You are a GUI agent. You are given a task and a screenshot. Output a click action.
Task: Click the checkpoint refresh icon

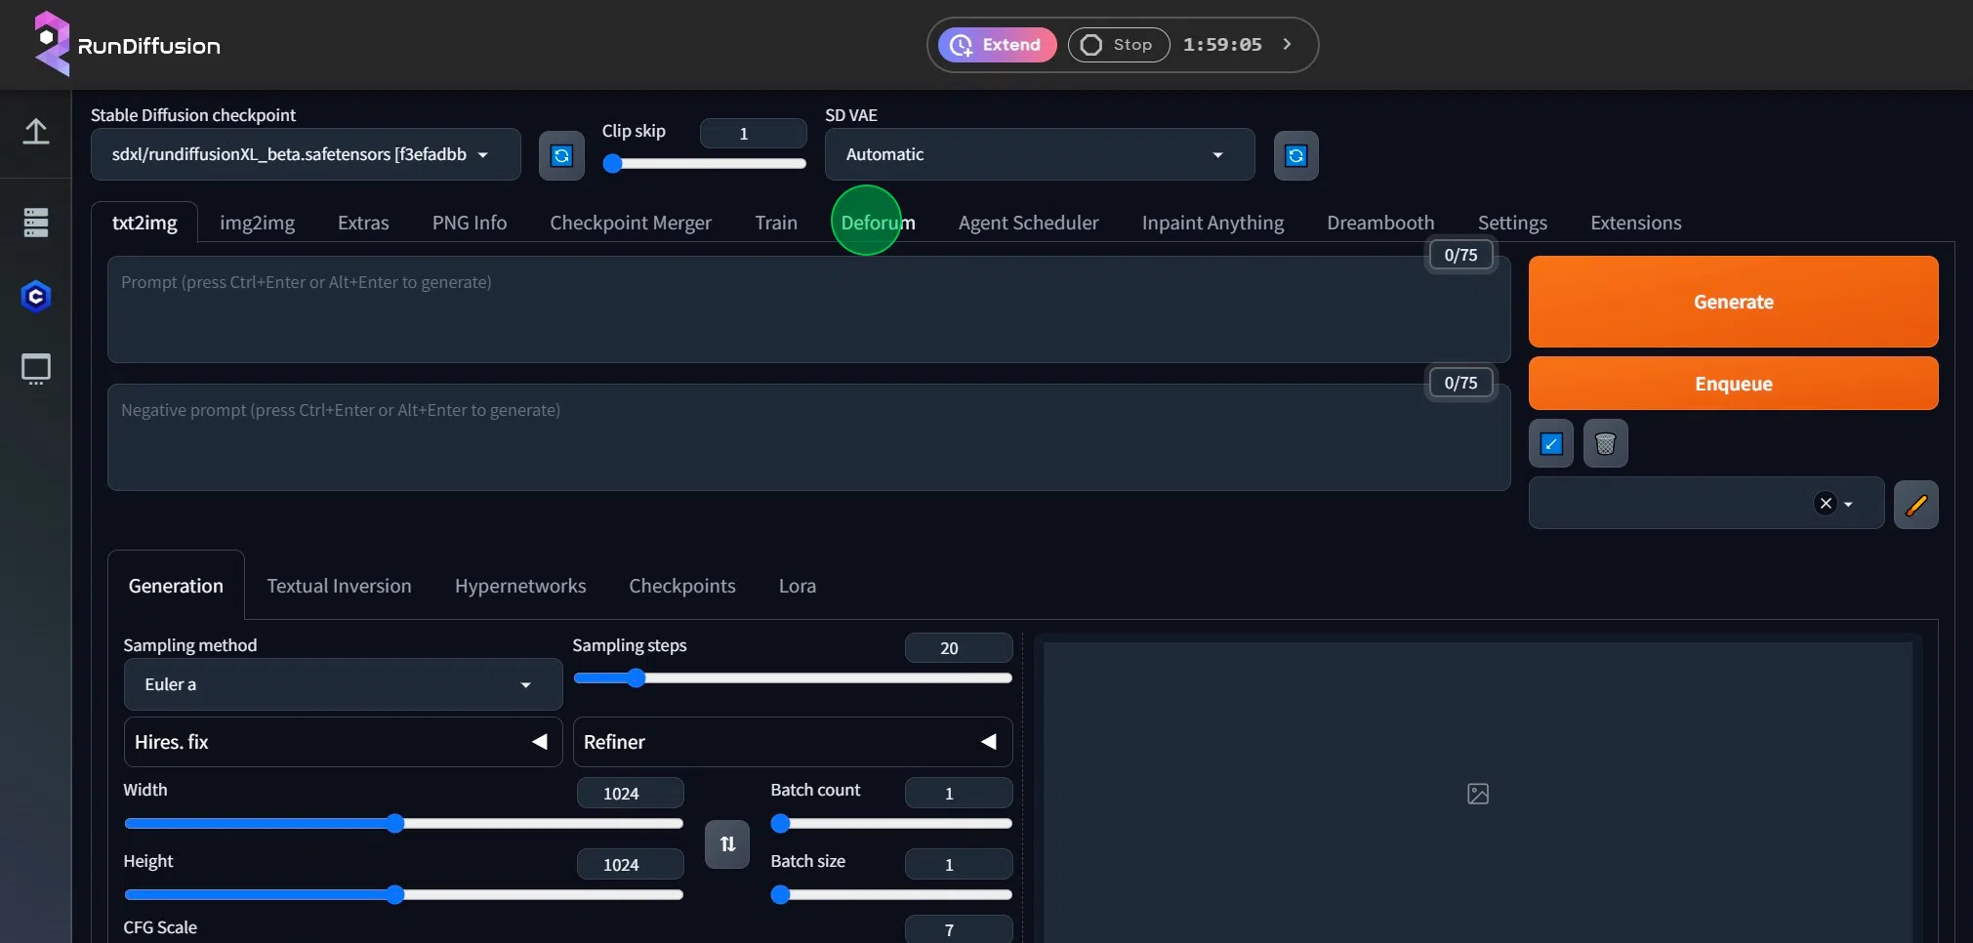tap(561, 155)
